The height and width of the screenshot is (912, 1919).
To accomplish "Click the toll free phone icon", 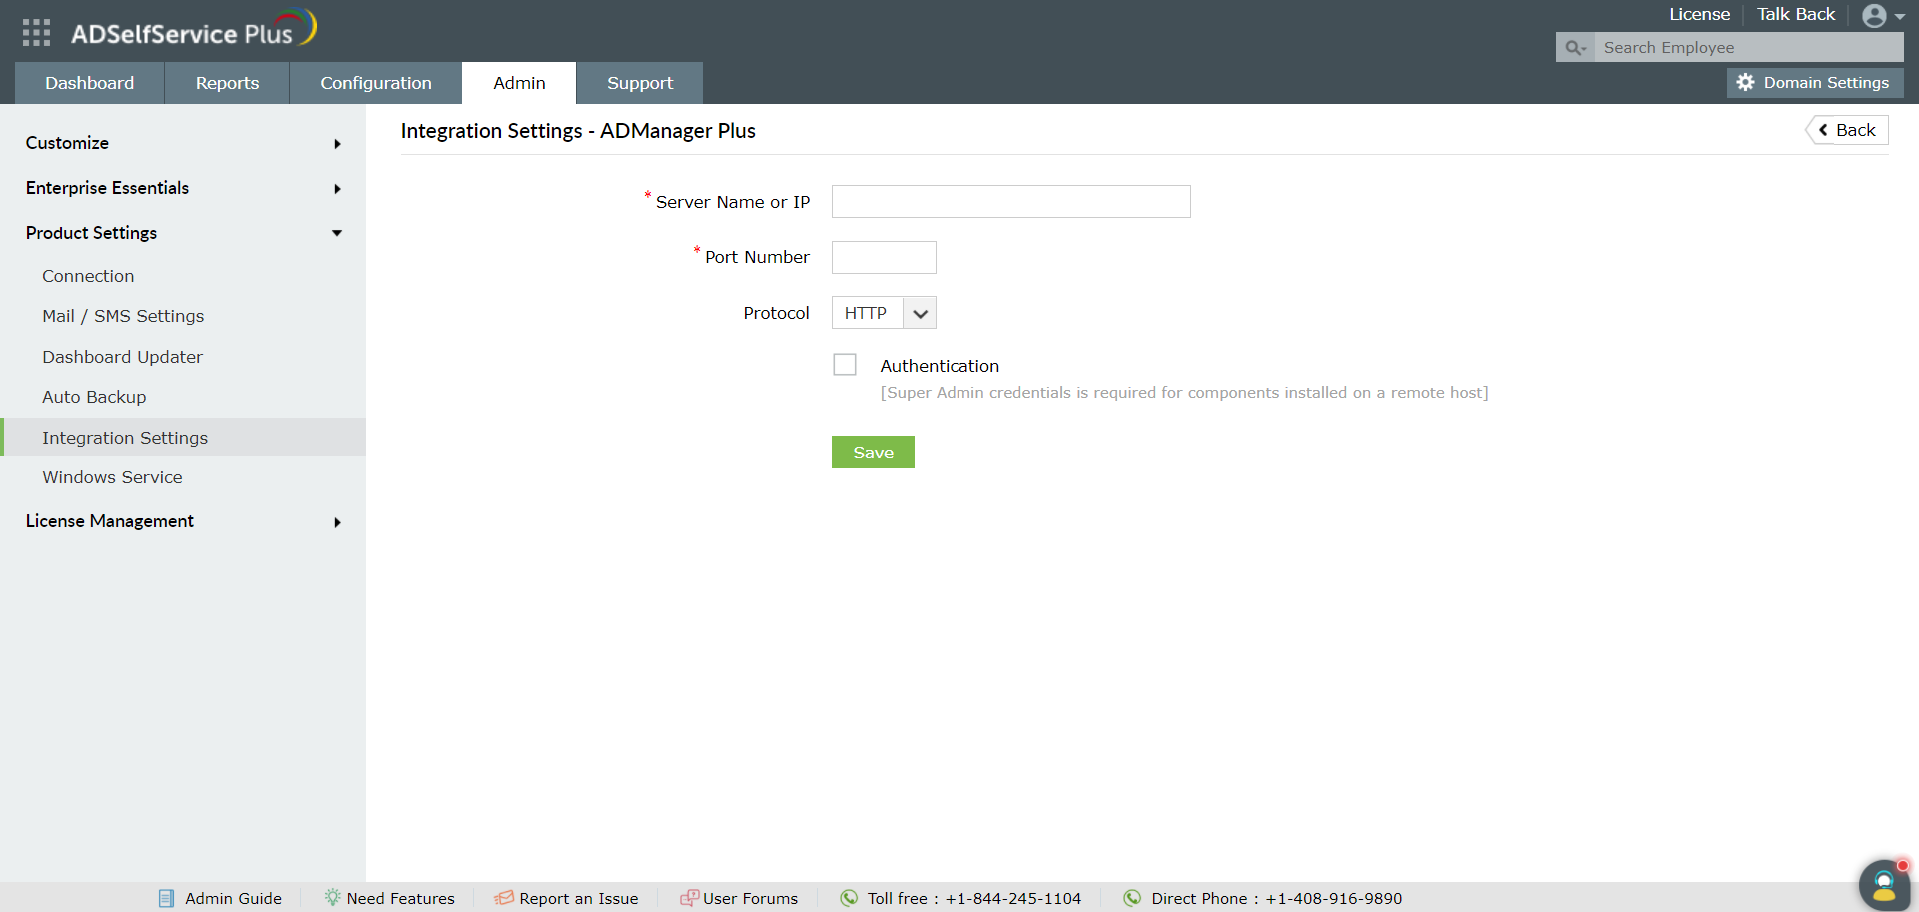I will click(849, 898).
